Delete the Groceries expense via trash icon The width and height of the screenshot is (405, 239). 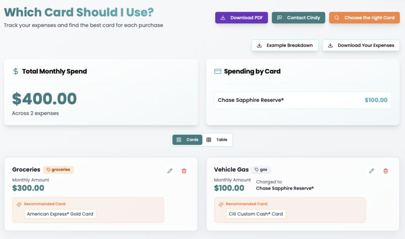[x=184, y=171]
